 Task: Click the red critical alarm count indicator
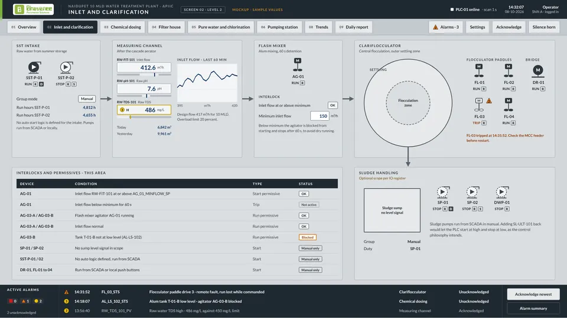[12, 301]
